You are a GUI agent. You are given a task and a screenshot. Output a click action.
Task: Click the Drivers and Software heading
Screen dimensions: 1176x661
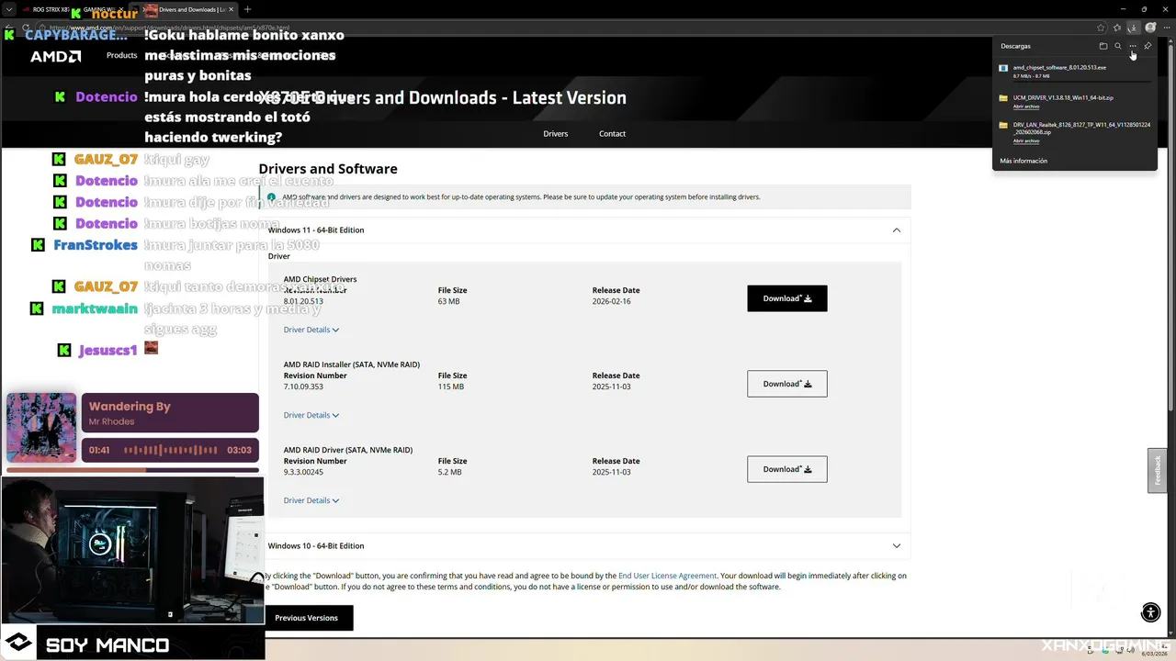coord(328,169)
